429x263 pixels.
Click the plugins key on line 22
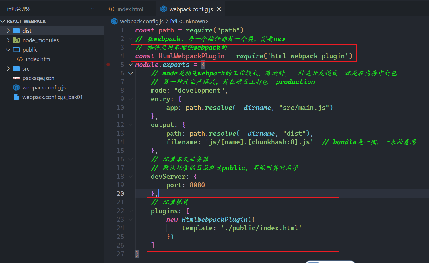pos(164,211)
